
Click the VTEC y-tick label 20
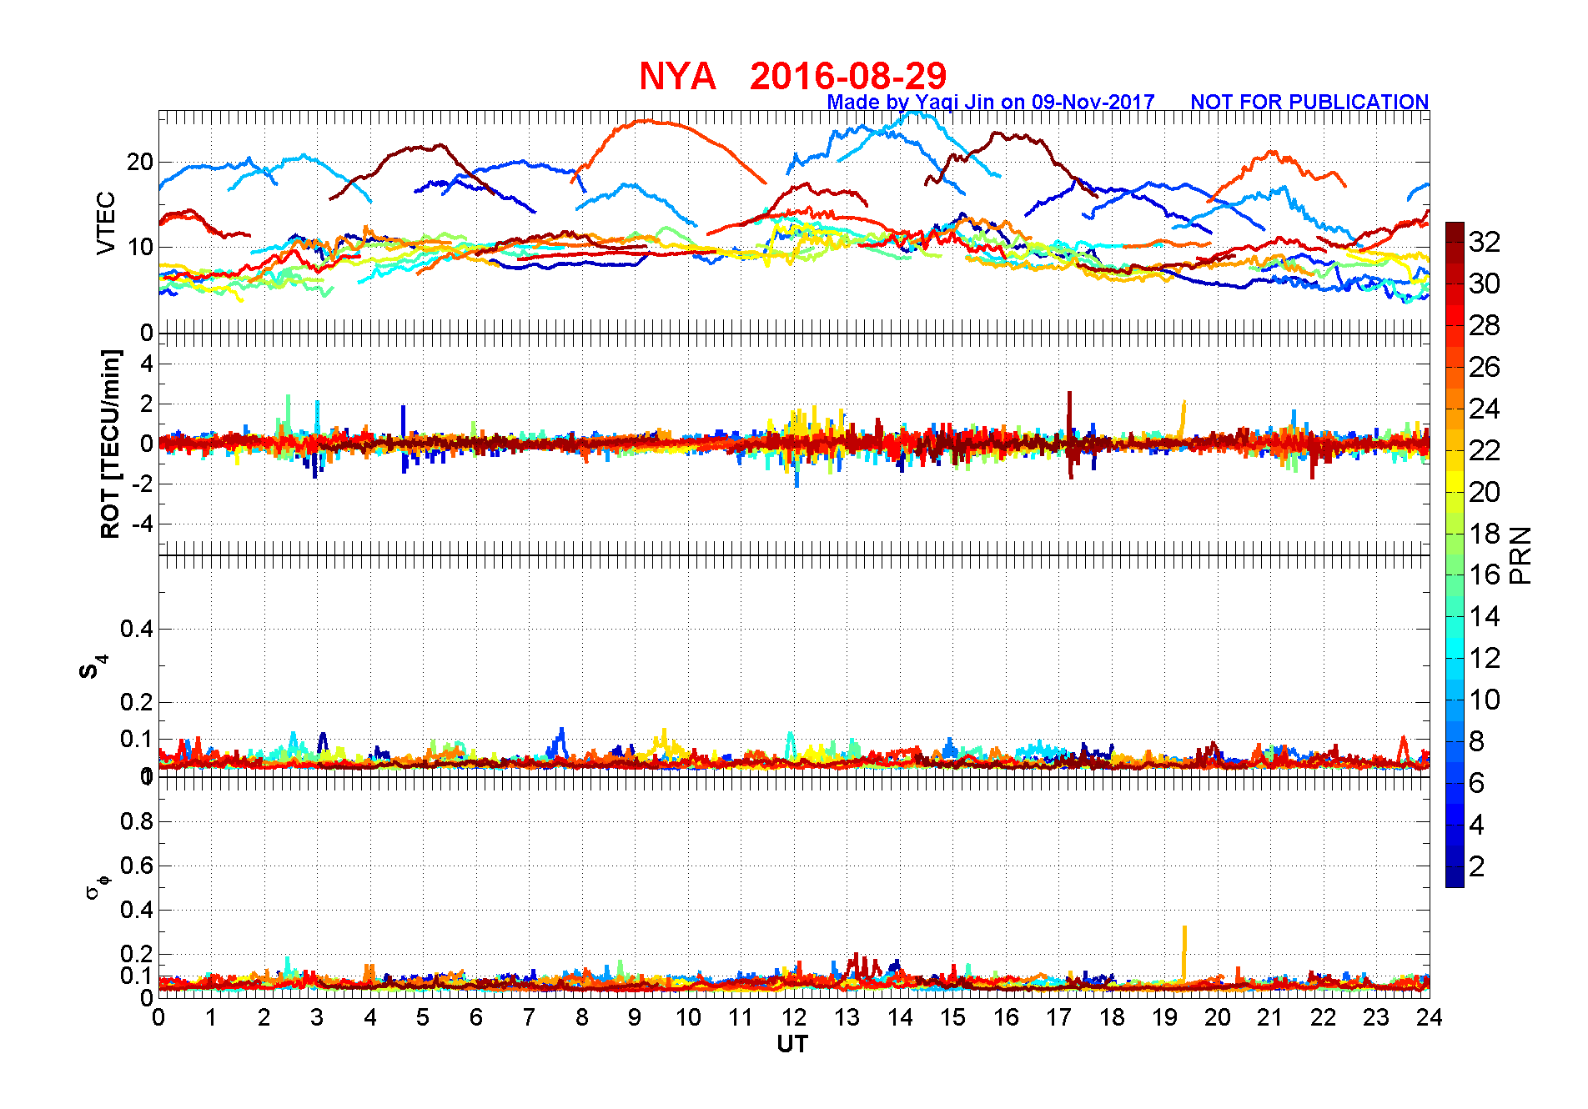click(139, 162)
